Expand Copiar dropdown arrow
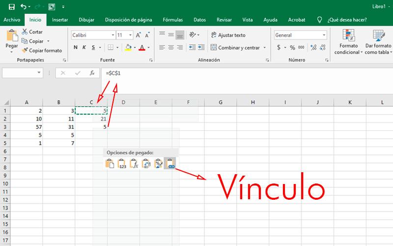The height and width of the screenshot is (246, 393). point(48,41)
